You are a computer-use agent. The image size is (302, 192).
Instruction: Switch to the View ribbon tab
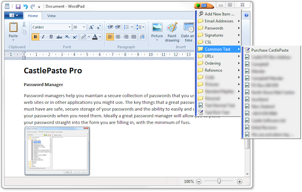click(x=51, y=16)
